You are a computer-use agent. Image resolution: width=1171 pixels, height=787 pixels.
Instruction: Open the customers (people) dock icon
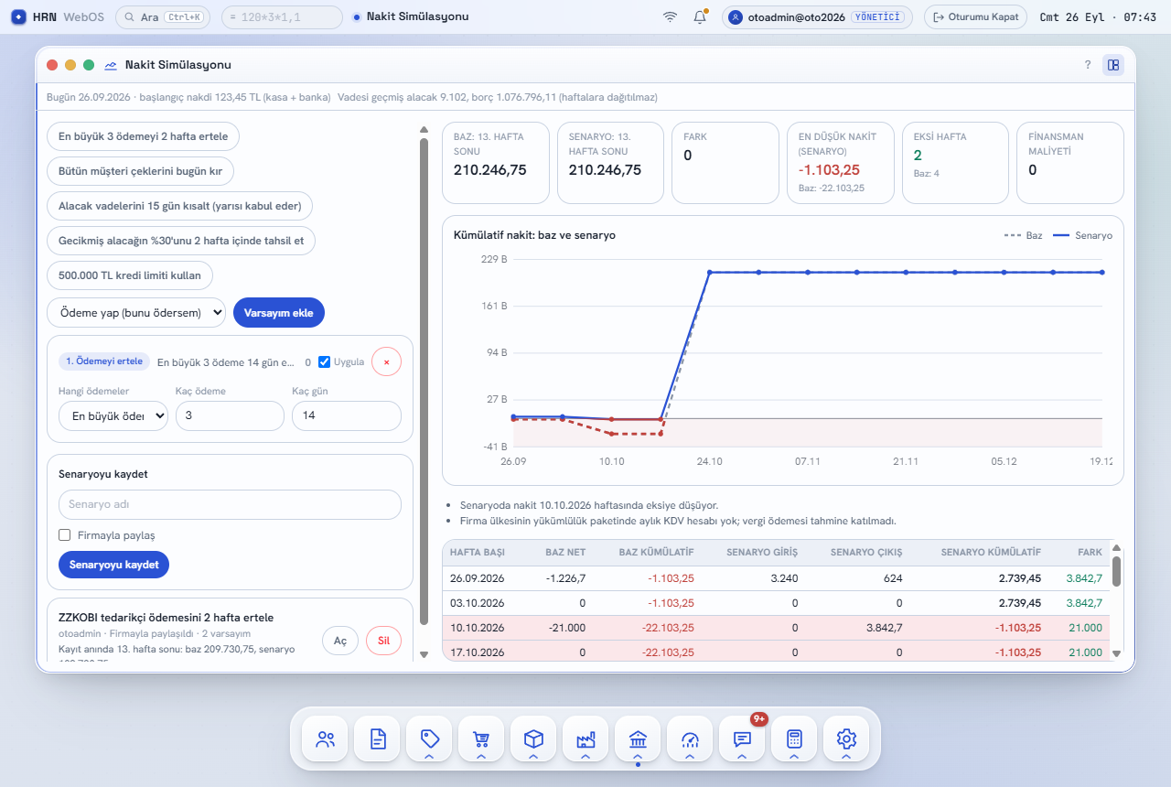click(x=325, y=738)
